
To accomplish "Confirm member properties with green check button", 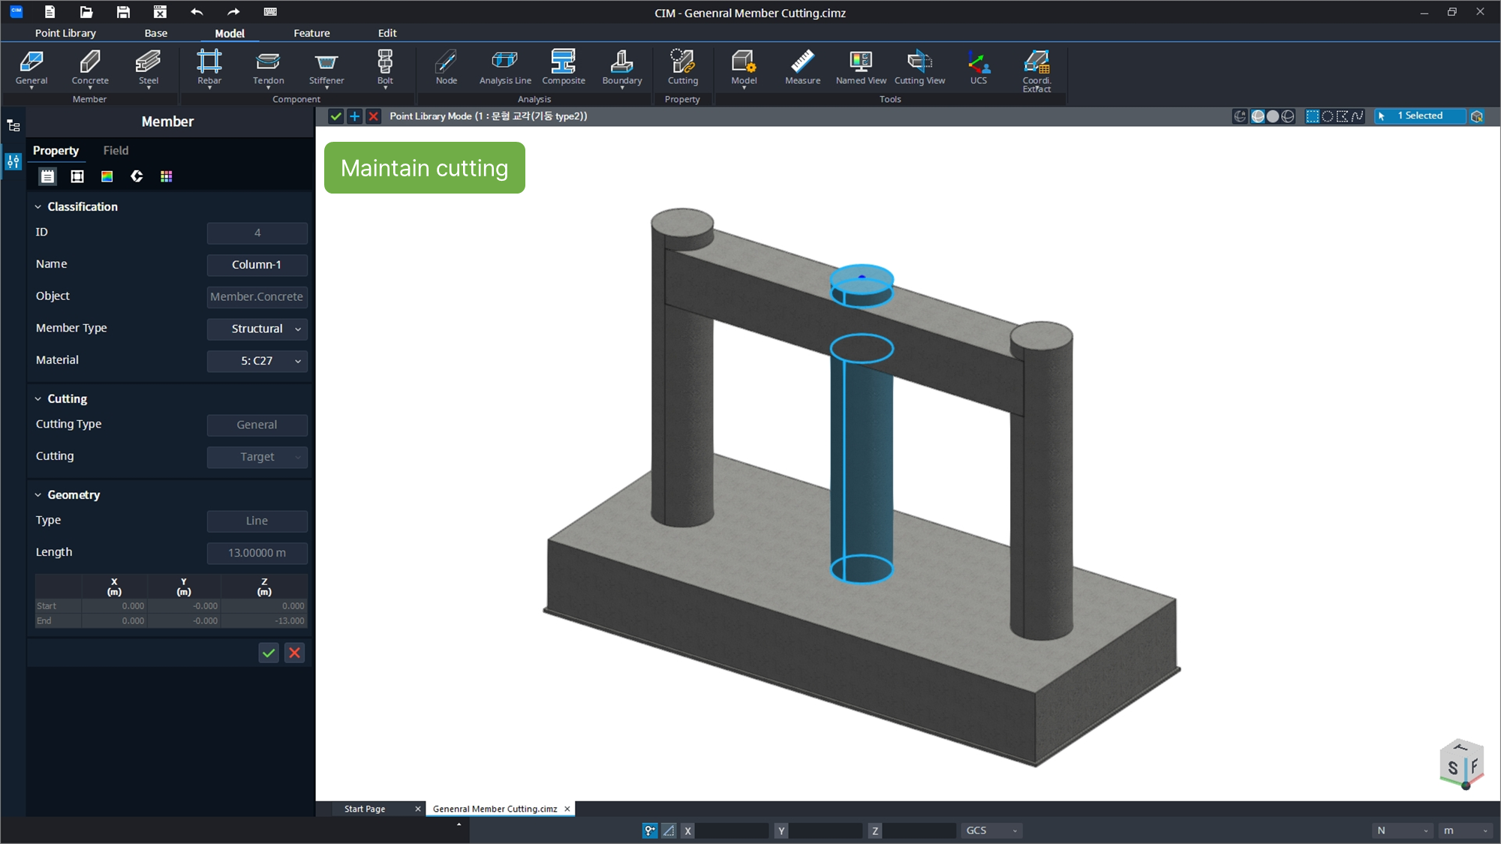I will click(x=268, y=653).
